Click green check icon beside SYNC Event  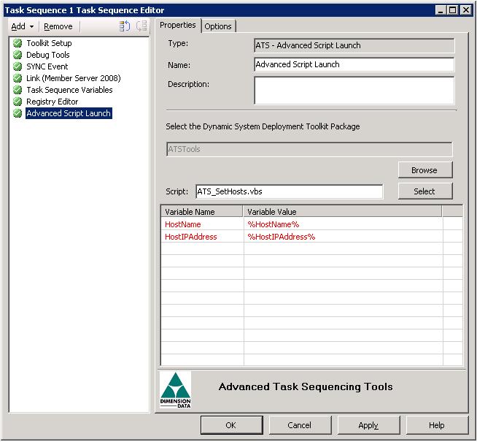click(x=18, y=66)
